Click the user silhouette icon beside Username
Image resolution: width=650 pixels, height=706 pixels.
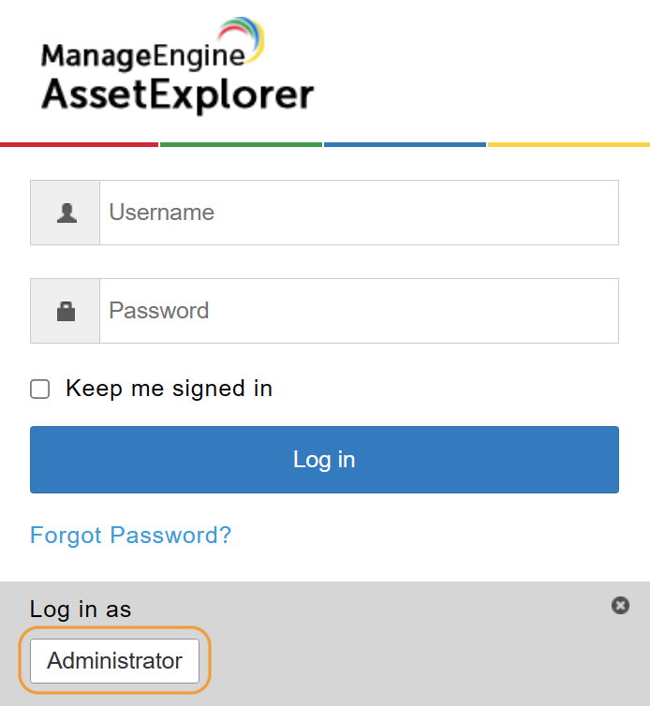(66, 213)
